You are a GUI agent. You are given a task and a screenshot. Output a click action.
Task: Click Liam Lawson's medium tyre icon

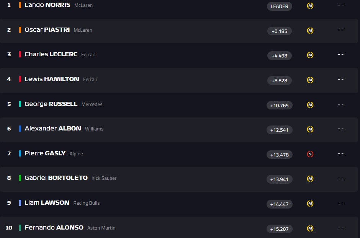pos(310,204)
